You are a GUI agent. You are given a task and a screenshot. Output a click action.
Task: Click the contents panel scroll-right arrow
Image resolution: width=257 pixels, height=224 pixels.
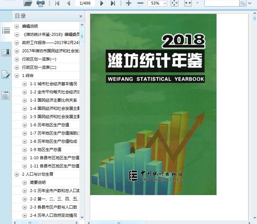[77, 223]
